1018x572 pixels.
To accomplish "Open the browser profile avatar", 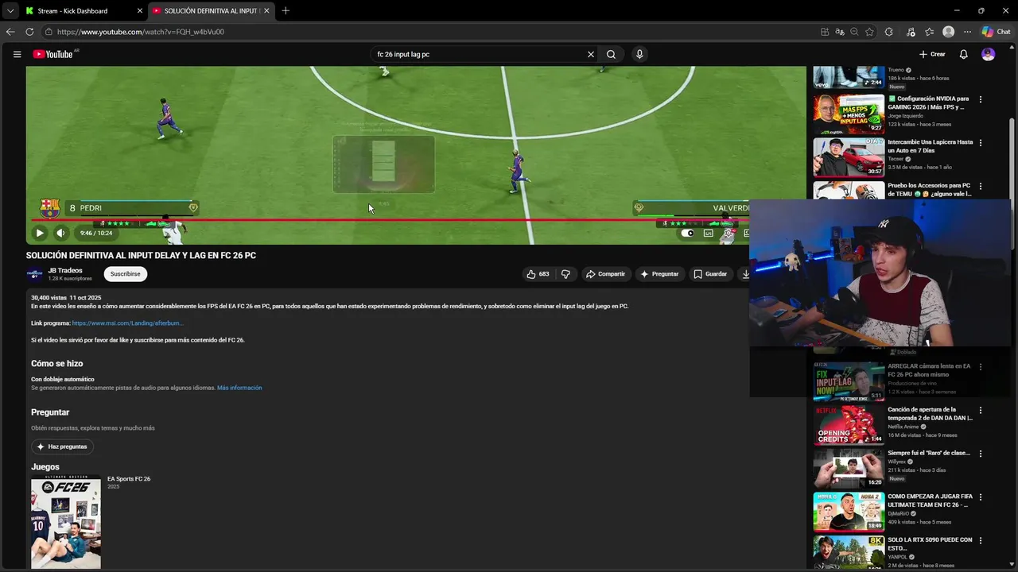I will tap(948, 32).
